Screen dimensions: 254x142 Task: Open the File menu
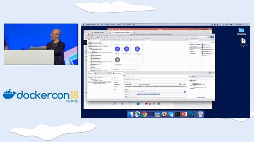pos(98,25)
